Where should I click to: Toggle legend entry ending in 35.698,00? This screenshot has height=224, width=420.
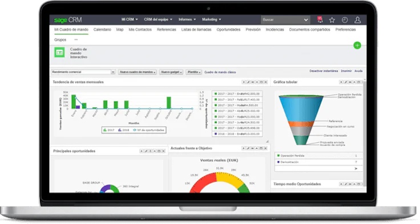(237, 128)
